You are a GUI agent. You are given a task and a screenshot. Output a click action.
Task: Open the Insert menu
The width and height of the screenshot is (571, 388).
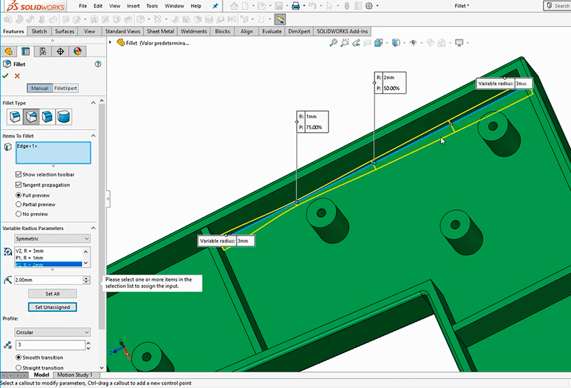click(x=135, y=6)
